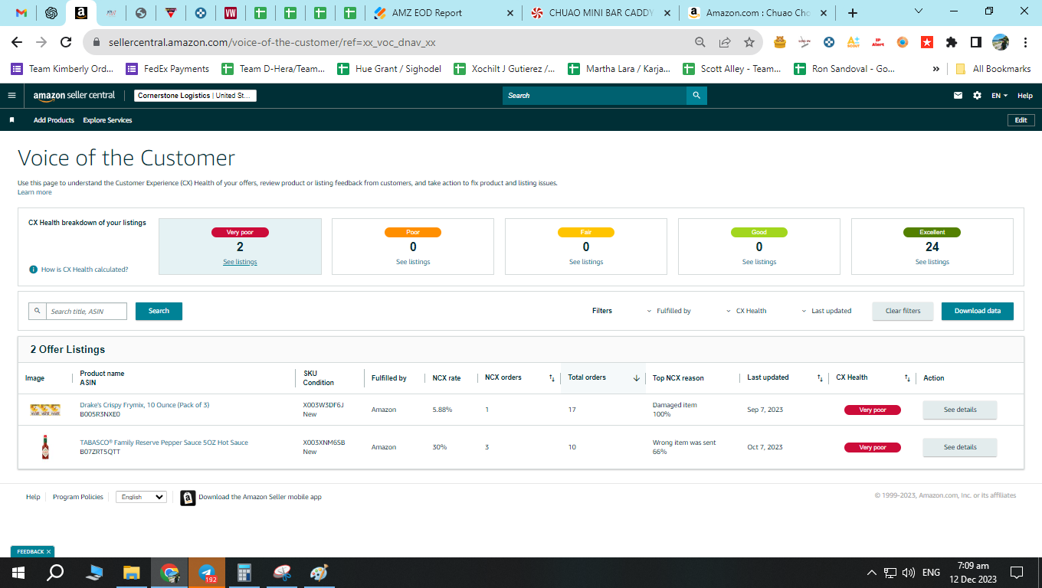
Task: Switch to the Gmail tab
Action: (21, 13)
